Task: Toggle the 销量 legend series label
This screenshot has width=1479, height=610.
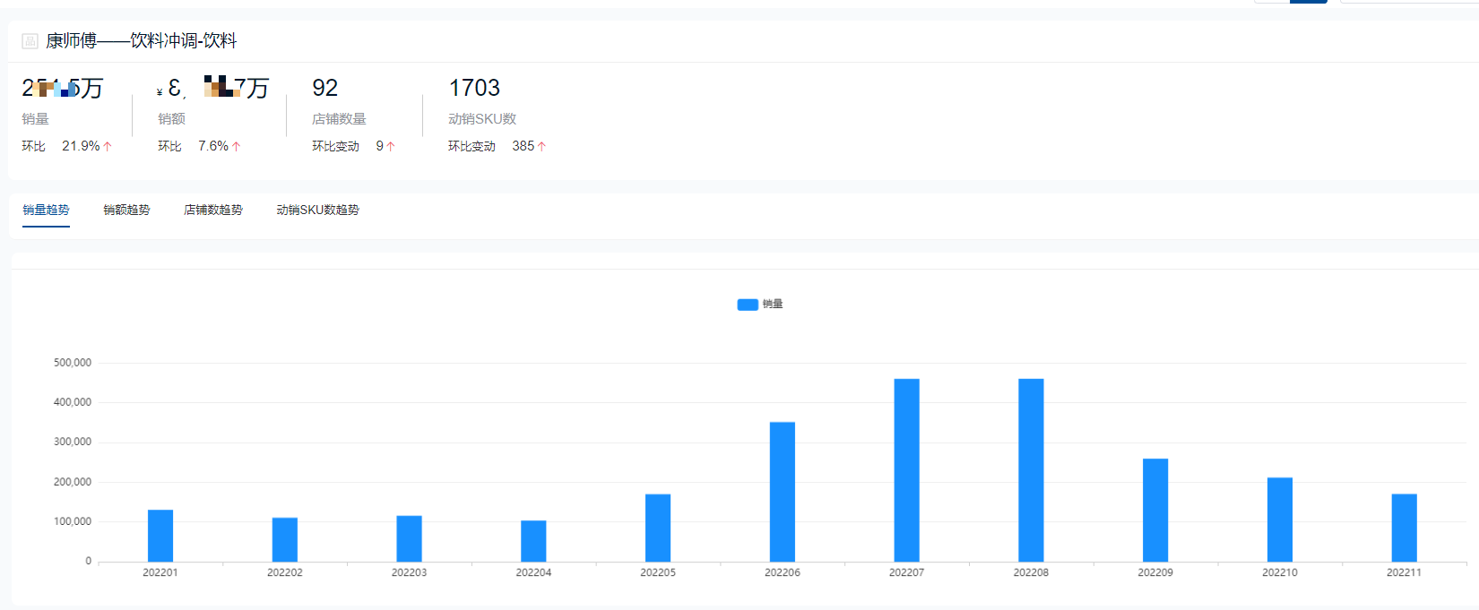Action: tap(773, 305)
